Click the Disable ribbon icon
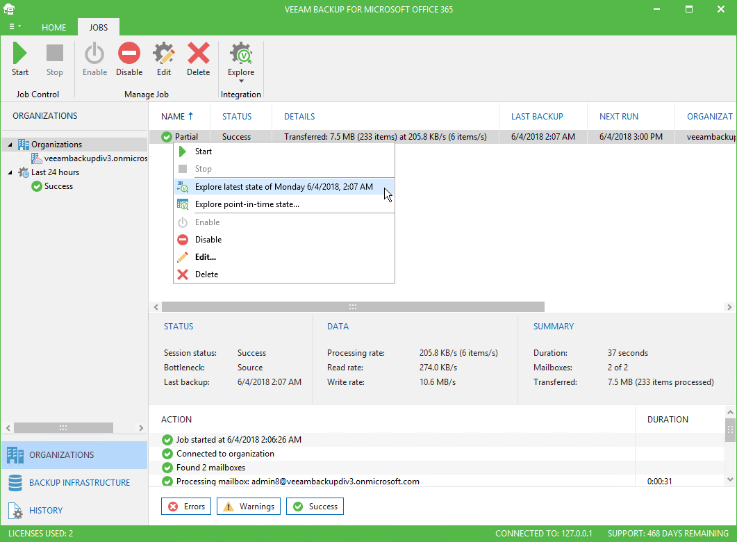737x542 pixels. pos(129,53)
